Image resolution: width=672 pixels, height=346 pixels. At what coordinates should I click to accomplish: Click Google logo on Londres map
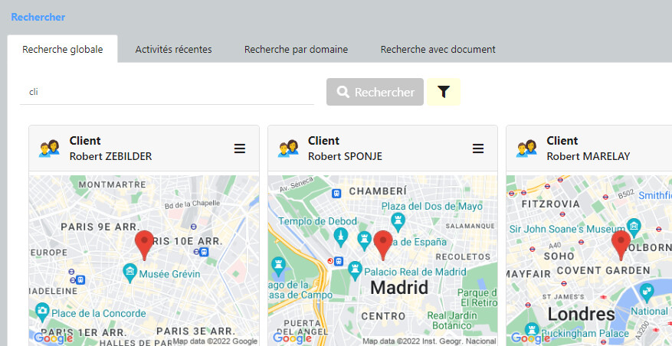pyautogui.click(x=530, y=338)
